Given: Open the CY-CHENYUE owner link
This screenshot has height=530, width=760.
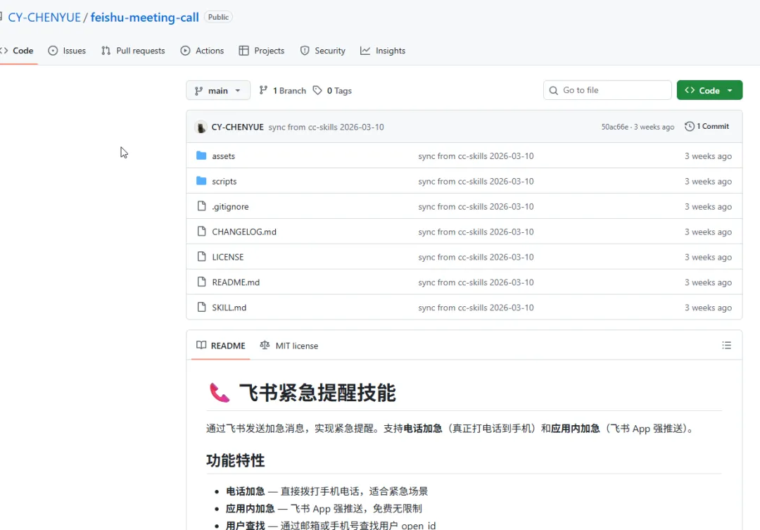Looking at the screenshot, I should pos(44,18).
